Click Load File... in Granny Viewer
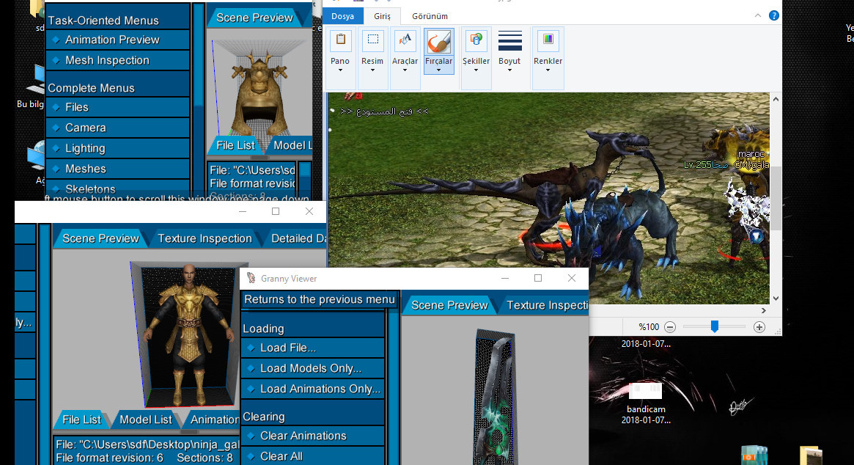Image resolution: width=854 pixels, height=465 pixels. (x=313, y=348)
